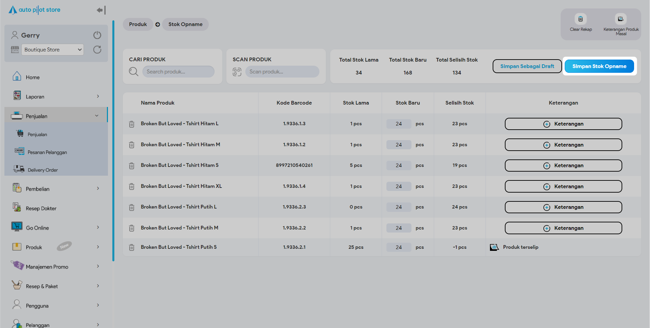Click the barcode scan icon in Scan Produk

coord(237,72)
